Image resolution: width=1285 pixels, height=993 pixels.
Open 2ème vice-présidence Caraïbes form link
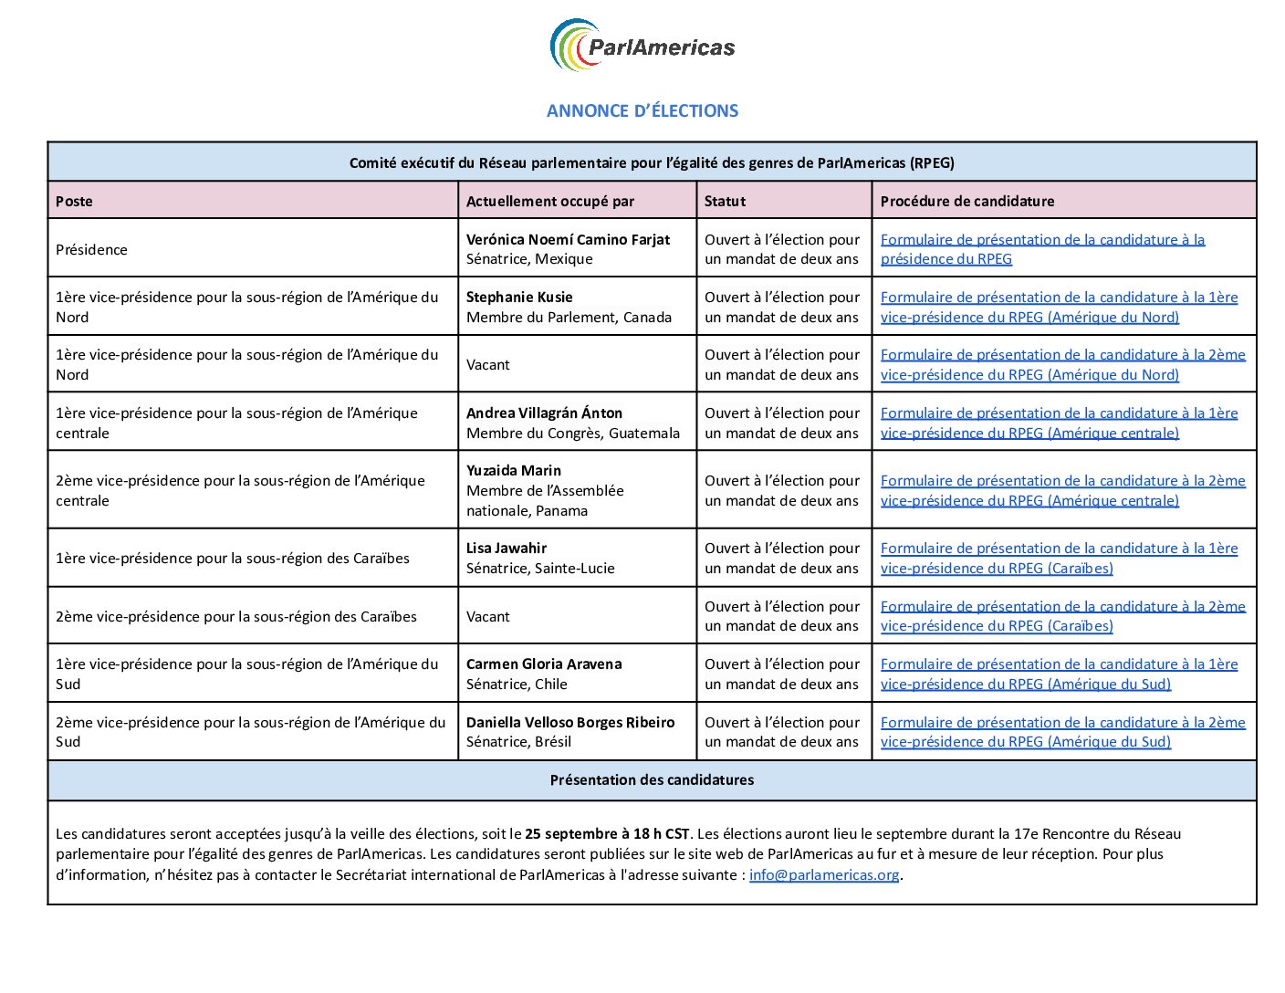pyautogui.click(x=1062, y=616)
